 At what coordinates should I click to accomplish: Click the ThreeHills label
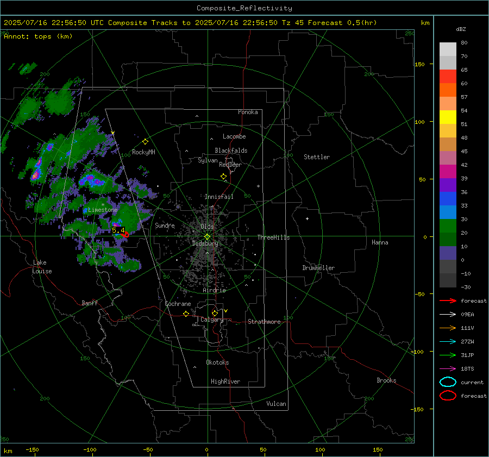point(273,237)
